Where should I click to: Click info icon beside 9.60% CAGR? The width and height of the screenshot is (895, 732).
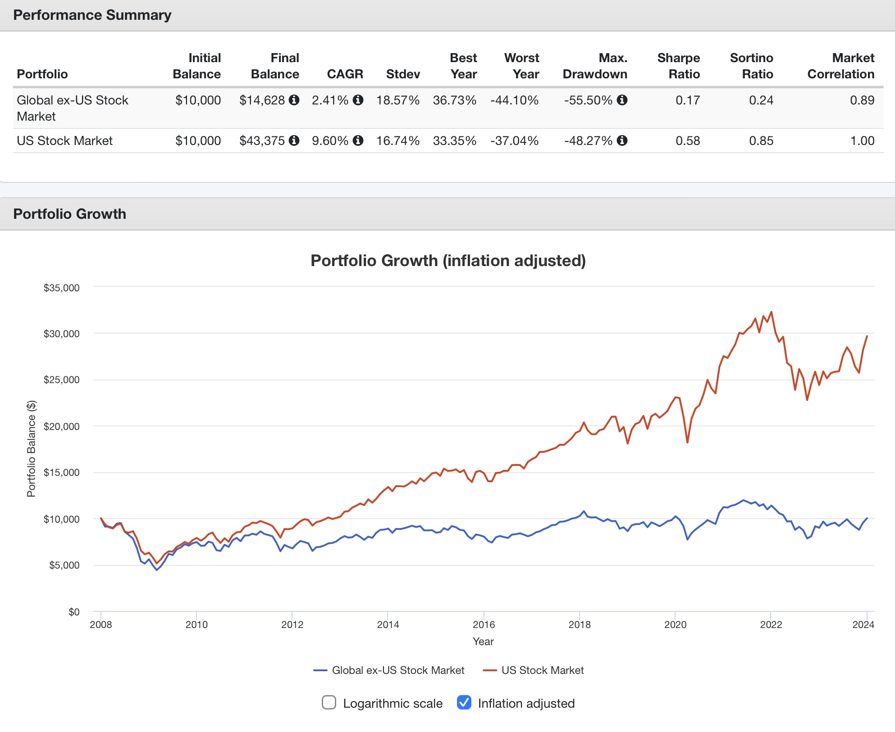click(358, 140)
